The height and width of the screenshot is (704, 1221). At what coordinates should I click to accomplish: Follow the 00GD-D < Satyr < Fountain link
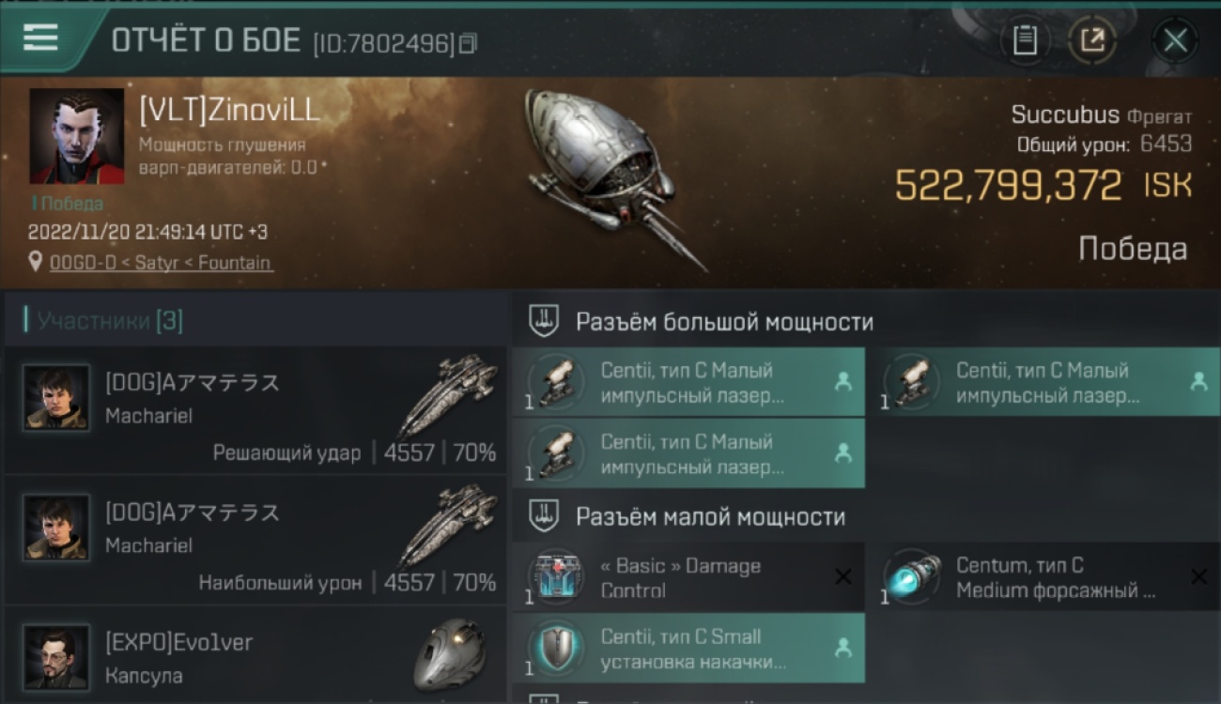click(160, 263)
